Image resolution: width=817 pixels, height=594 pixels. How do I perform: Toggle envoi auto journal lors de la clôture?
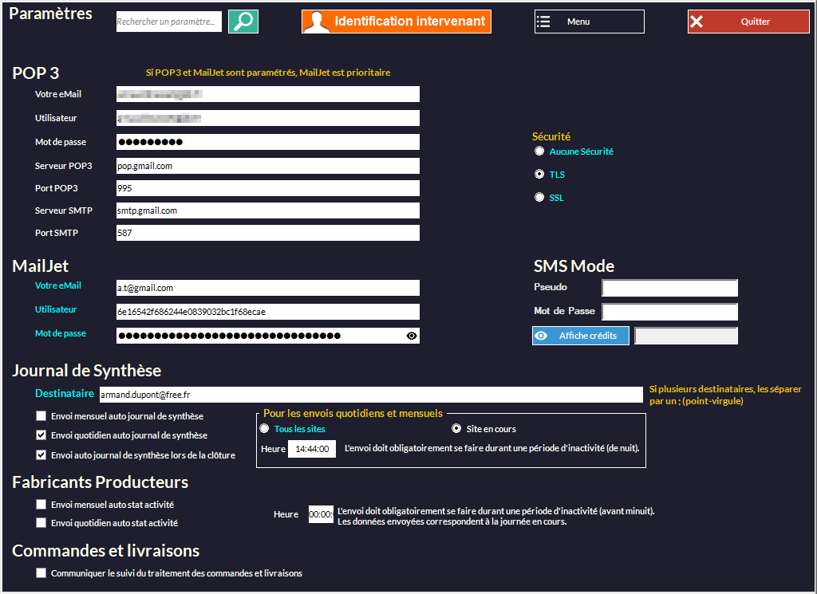[41, 455]
